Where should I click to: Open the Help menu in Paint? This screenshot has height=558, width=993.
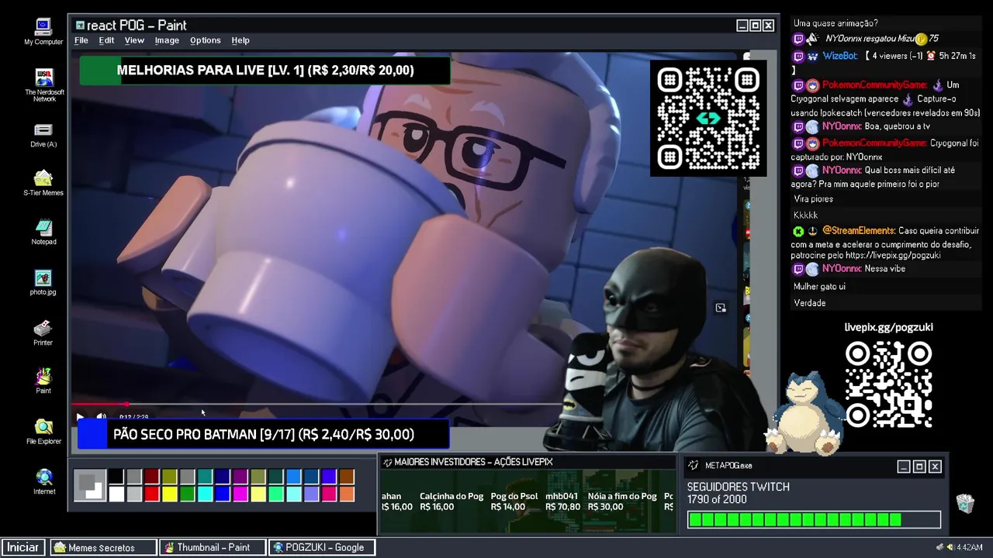pyautogui.click(x=240, y=40)
